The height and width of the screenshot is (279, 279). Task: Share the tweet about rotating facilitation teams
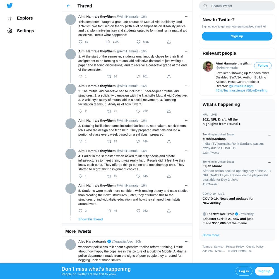point(169,141)
